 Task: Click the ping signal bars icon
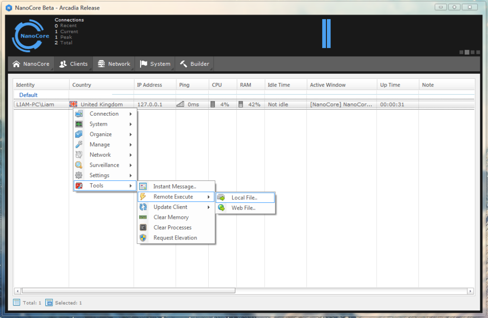[180, 104]
